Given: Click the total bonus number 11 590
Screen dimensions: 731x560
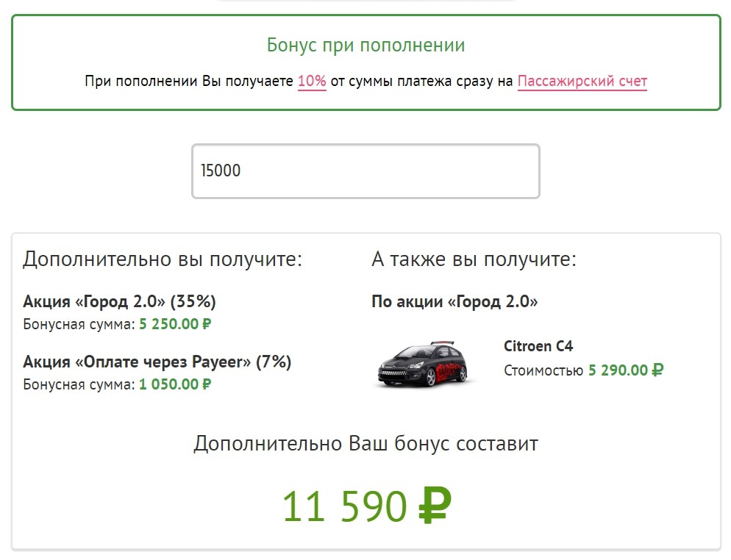Looking at the screenshot, I should (x=344, y=506).
